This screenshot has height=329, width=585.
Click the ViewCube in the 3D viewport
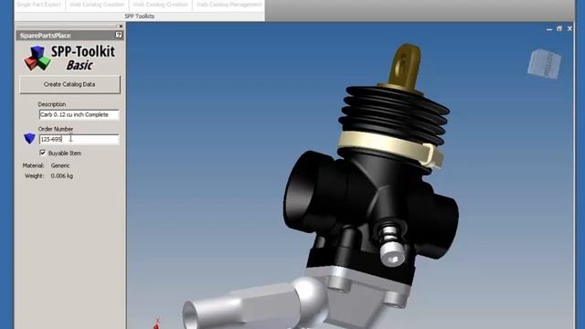pyautogui.click(x=545, y=64)
